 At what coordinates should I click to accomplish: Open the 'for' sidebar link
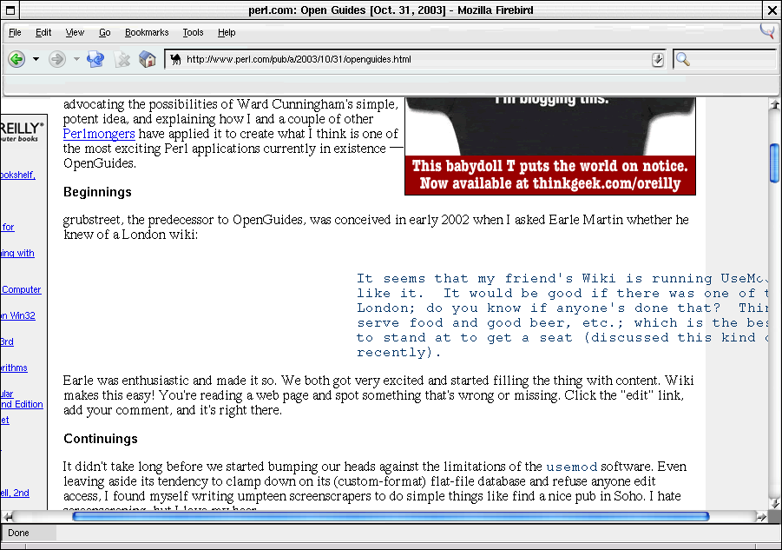tap(8, 227)
